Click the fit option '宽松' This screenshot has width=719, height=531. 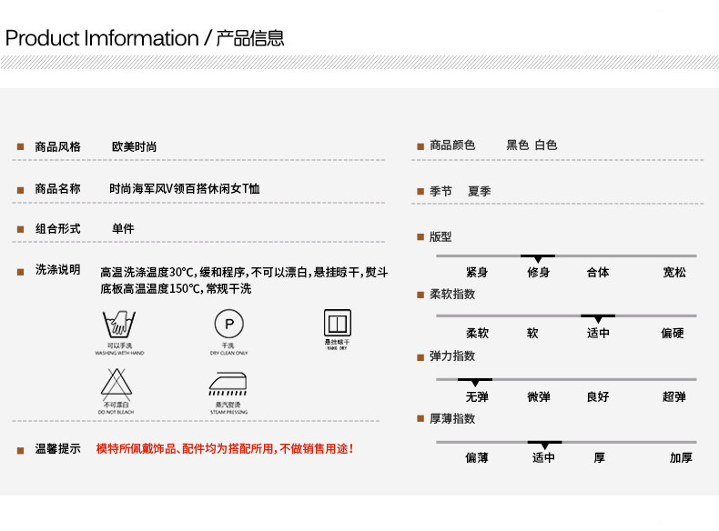(x=674, y=273)
